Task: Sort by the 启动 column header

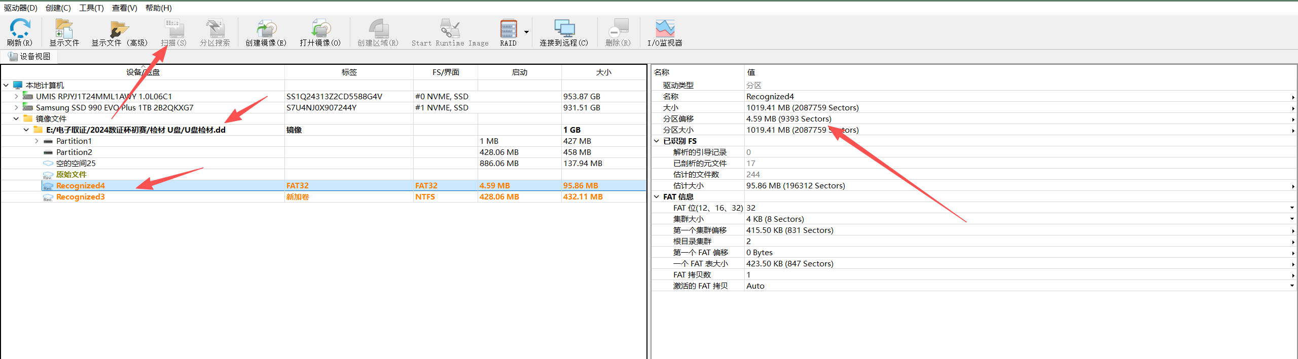Action: (519, 72)
